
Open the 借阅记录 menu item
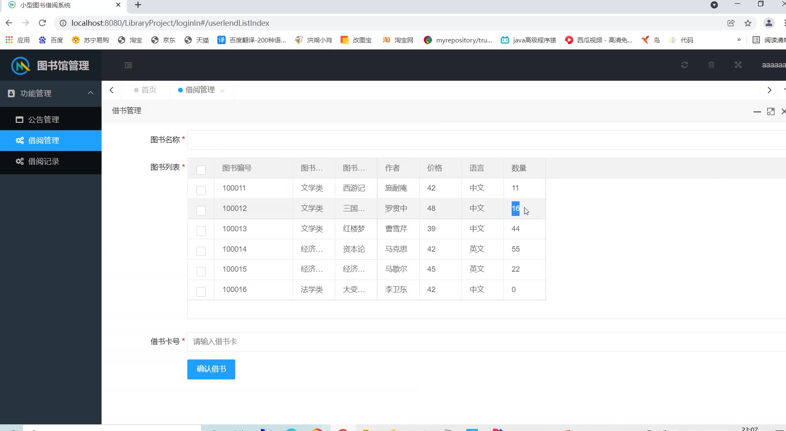[44, 161]
